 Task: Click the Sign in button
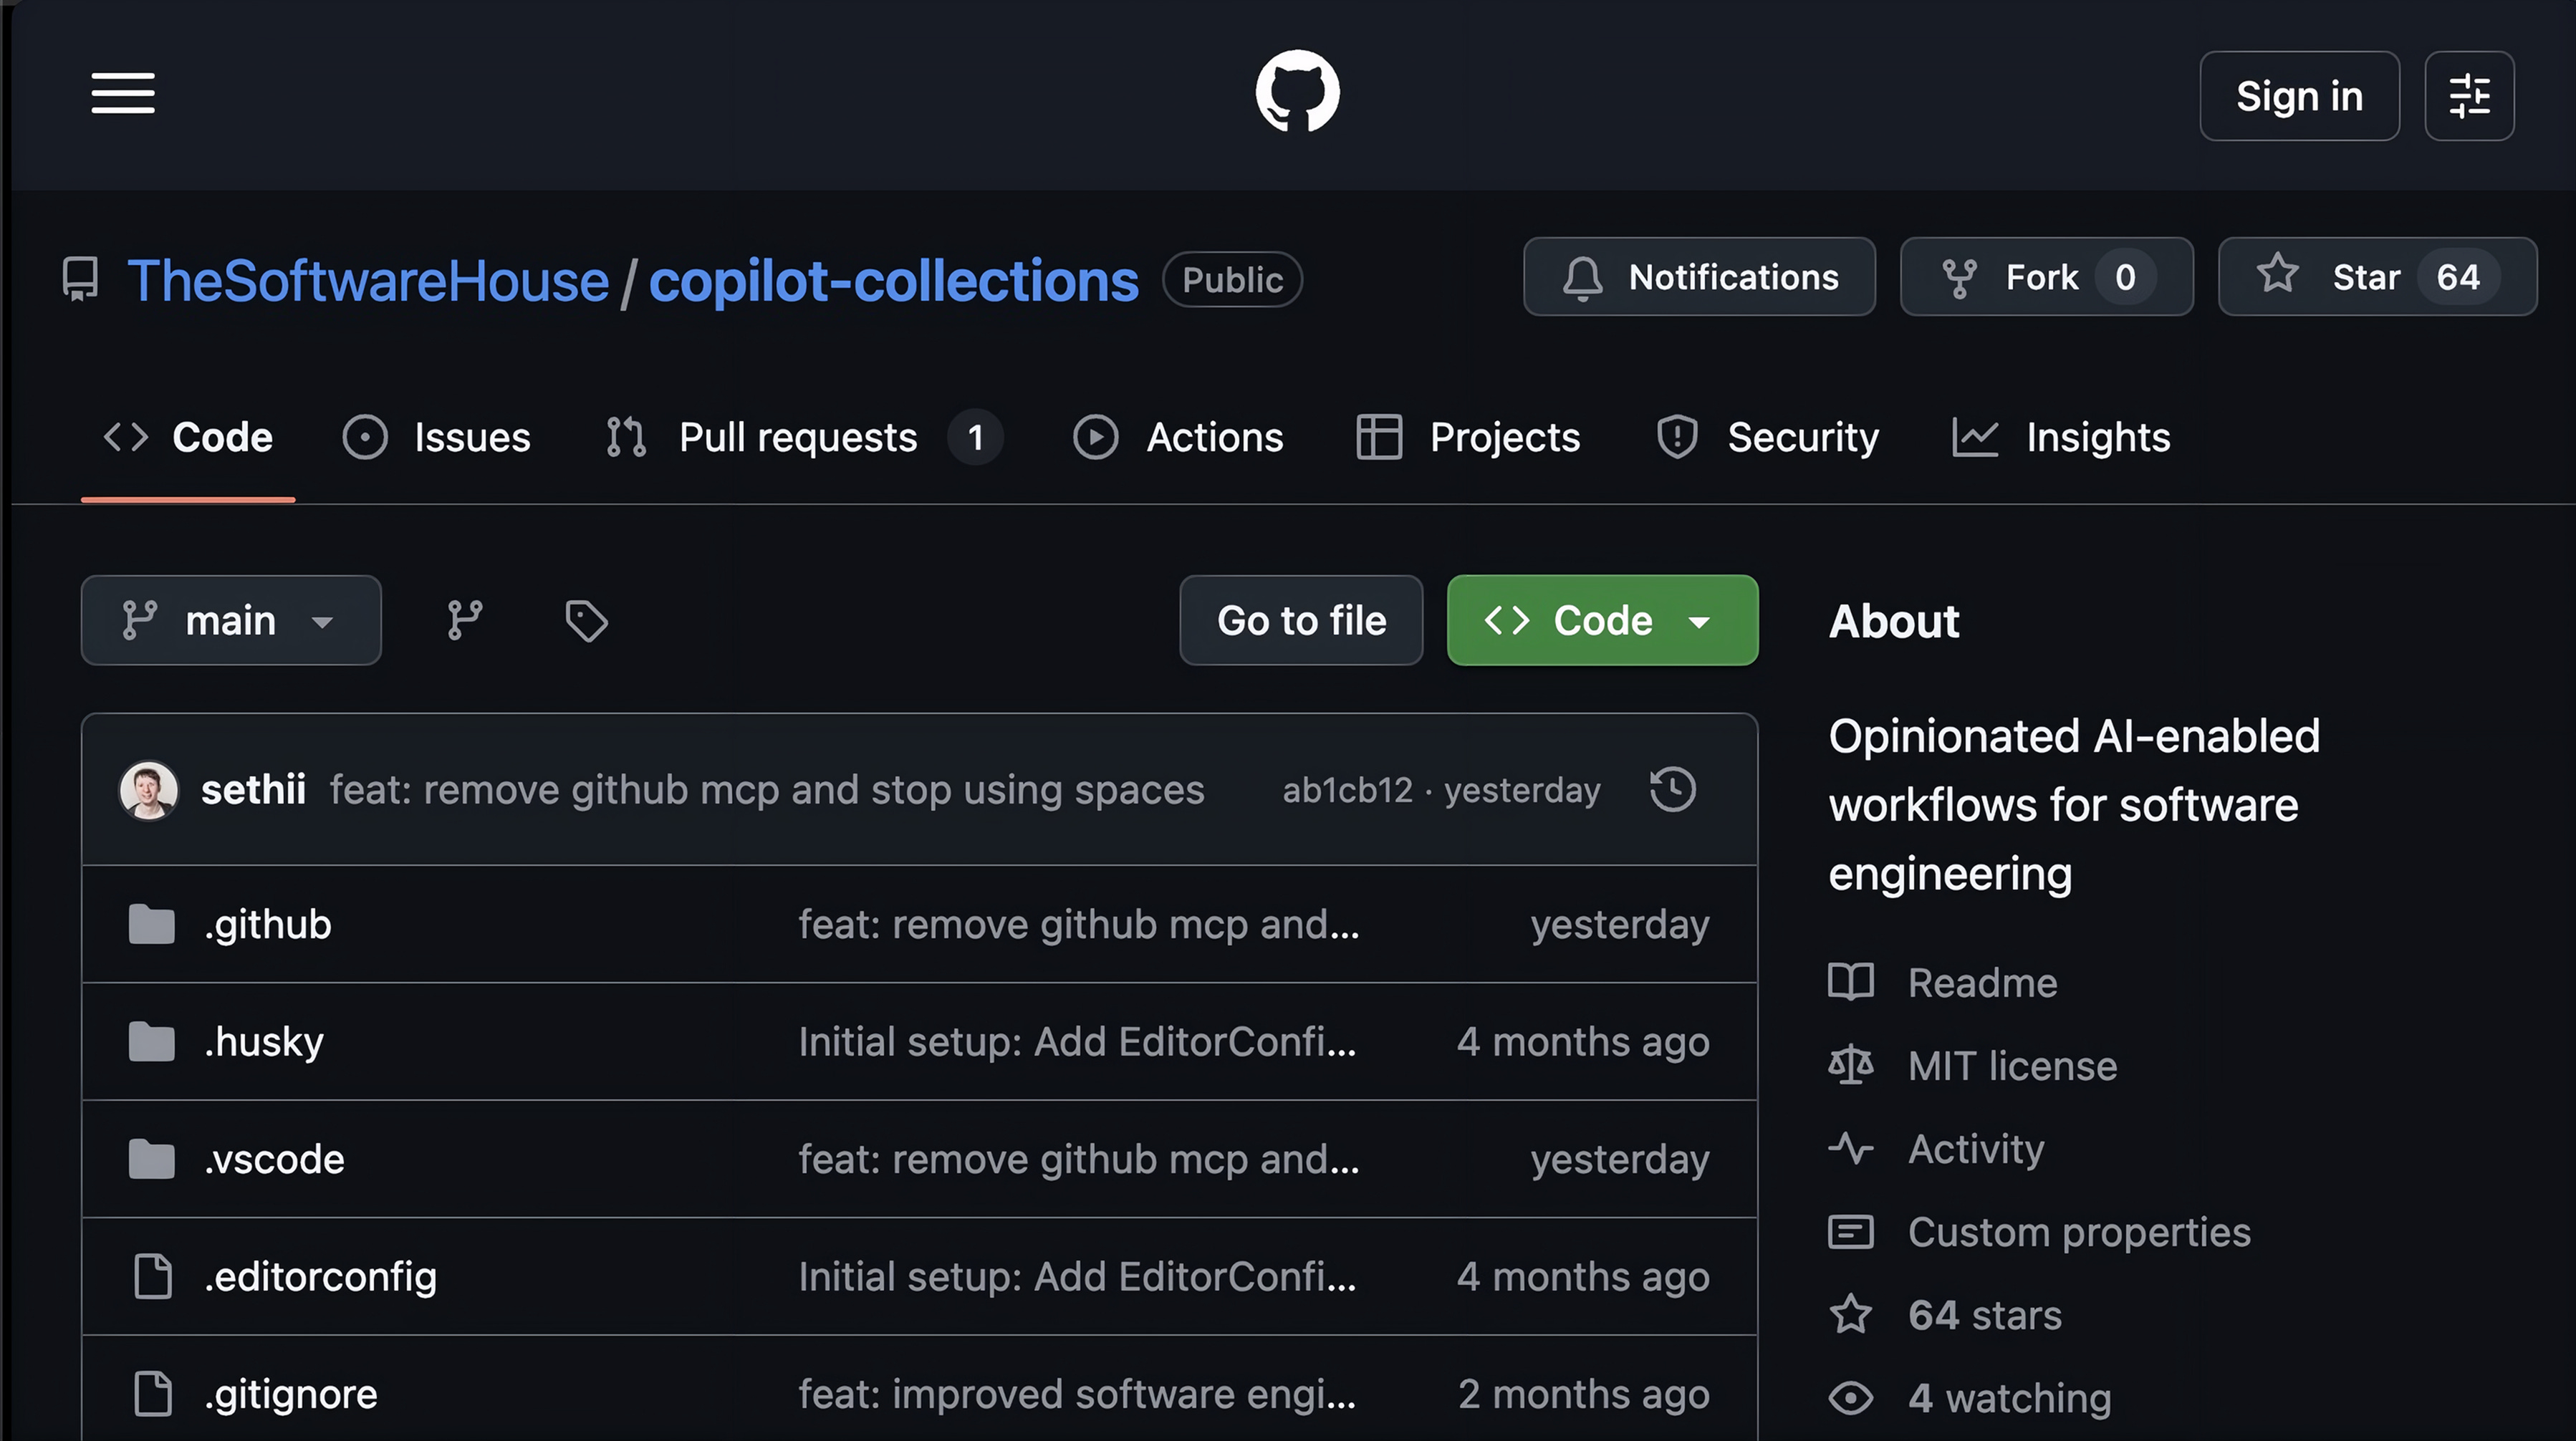point(2298,96)
